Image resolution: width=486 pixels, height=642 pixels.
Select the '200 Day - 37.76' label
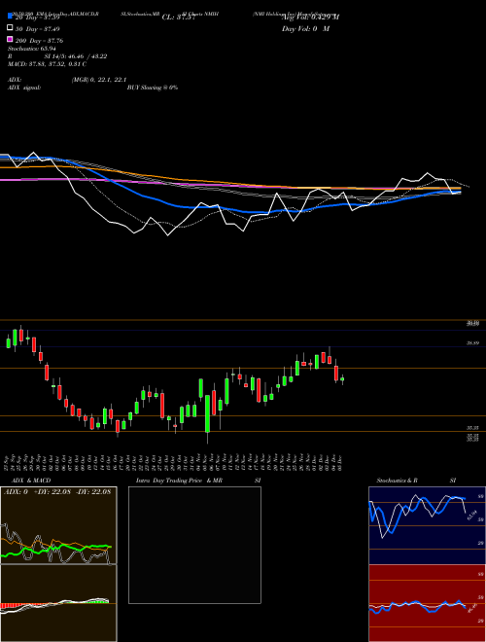pyautogui.click(x=39, y=41)
